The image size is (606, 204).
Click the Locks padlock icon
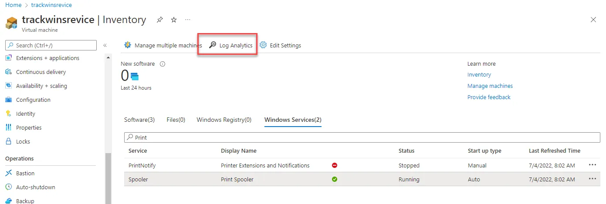[x=8, y=141]
